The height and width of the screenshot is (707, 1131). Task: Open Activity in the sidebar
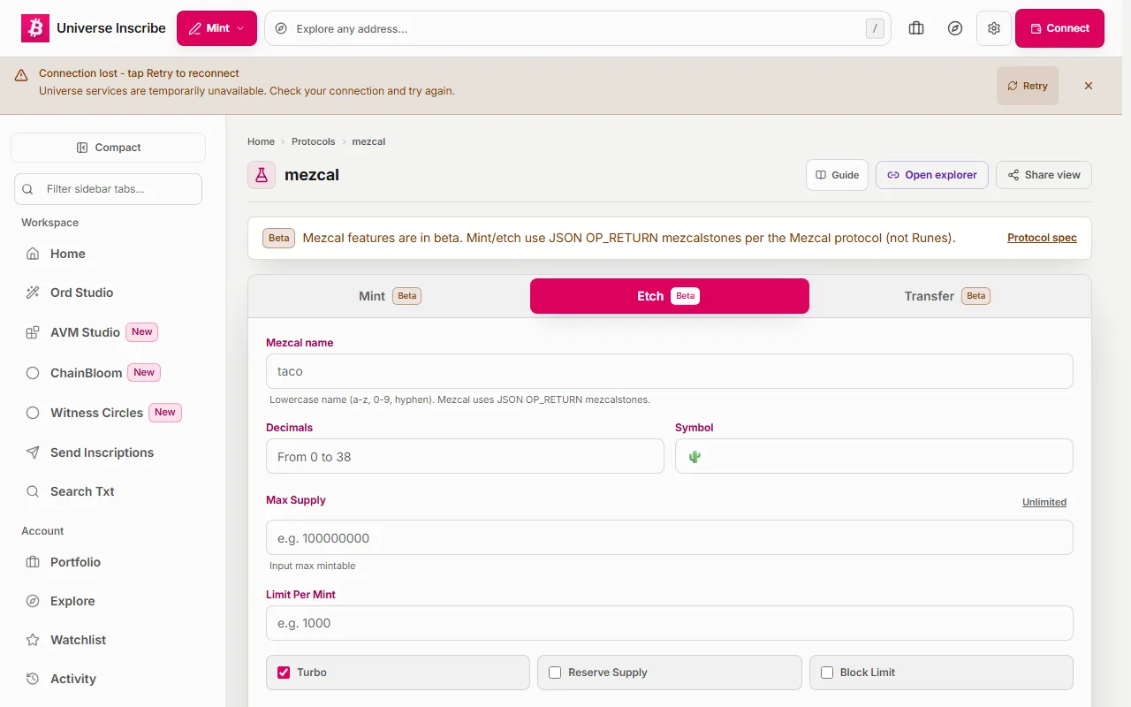pyautogui.click(x=108, y=679)
